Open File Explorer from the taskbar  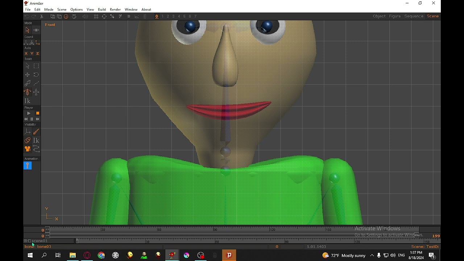72,255
